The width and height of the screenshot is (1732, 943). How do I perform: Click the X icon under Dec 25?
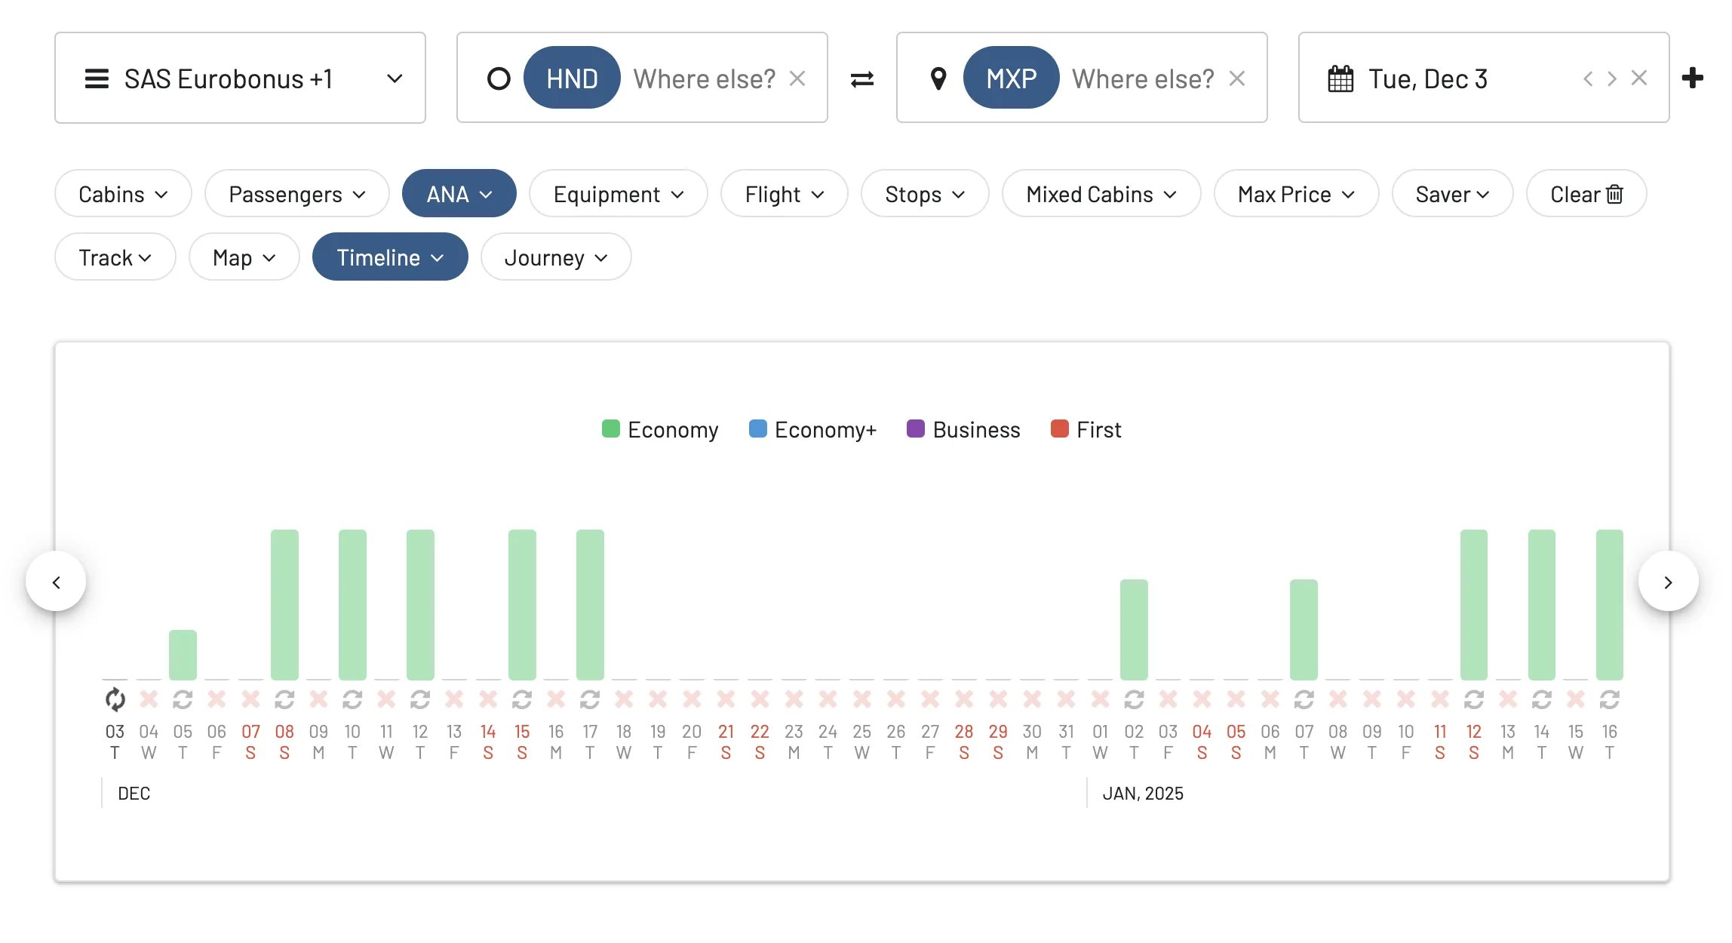861,699
